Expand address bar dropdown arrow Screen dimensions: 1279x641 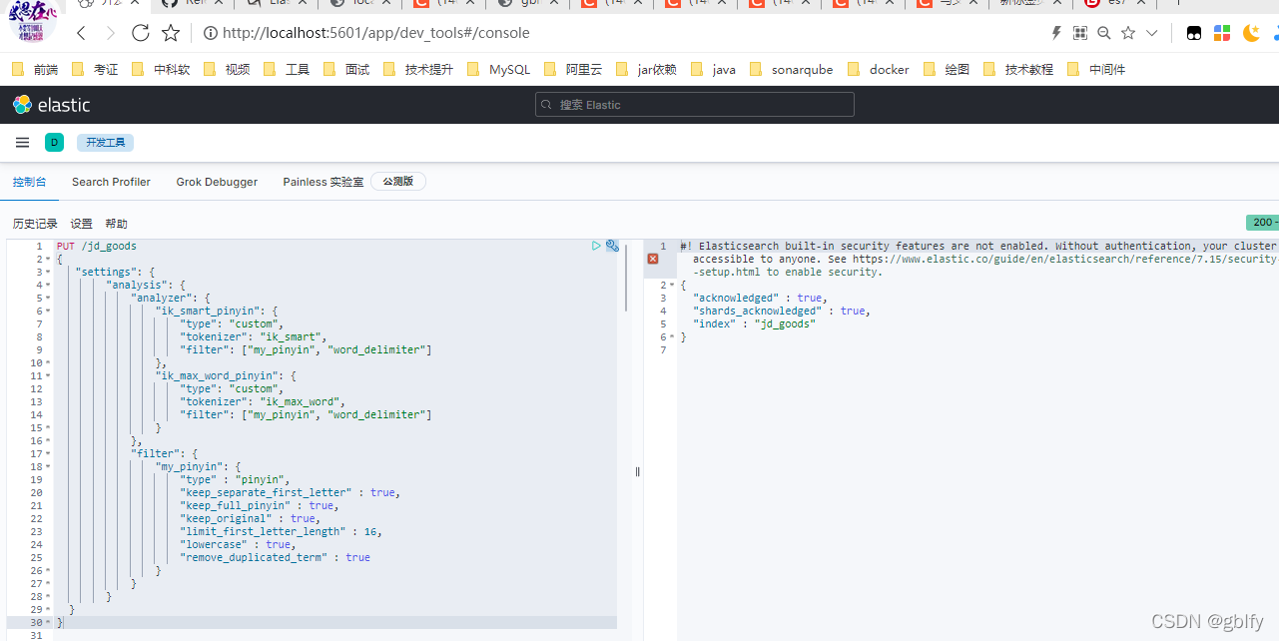1151,33
